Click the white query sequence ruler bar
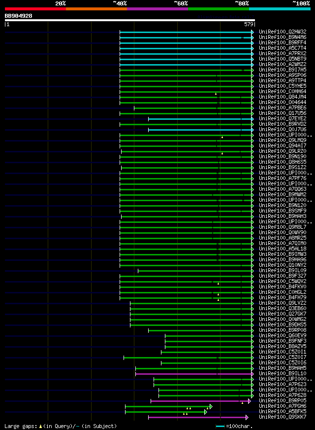 click(130, 20)
